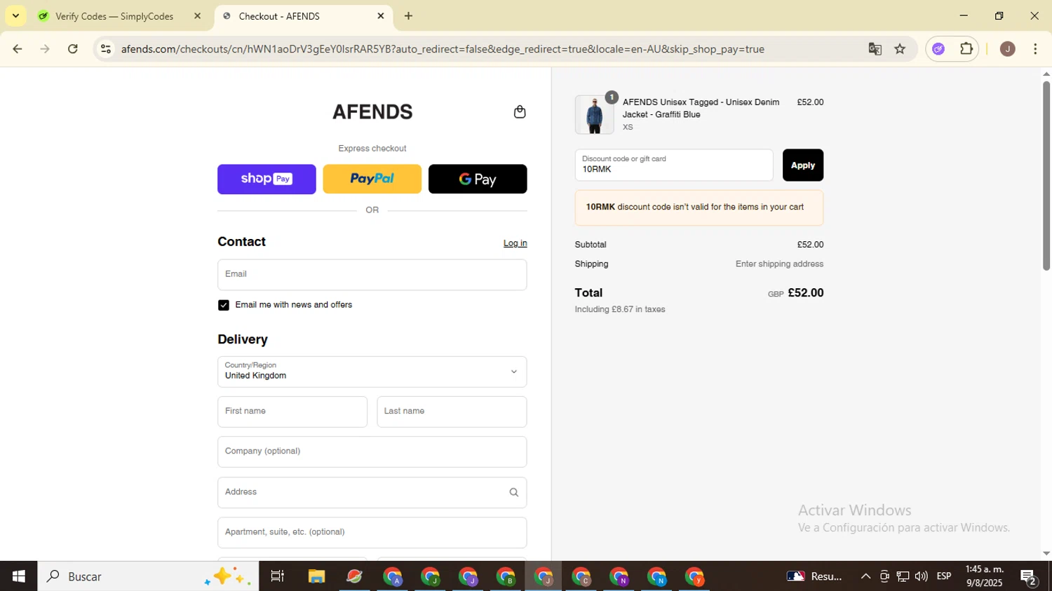Screen dimensions: 1052x591
Task: Close the Verify Codes — SimplyCodes tab
Action: coord(197,16)
